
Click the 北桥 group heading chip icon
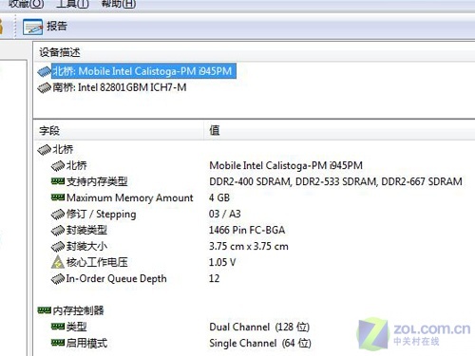(x=44, y=149)
